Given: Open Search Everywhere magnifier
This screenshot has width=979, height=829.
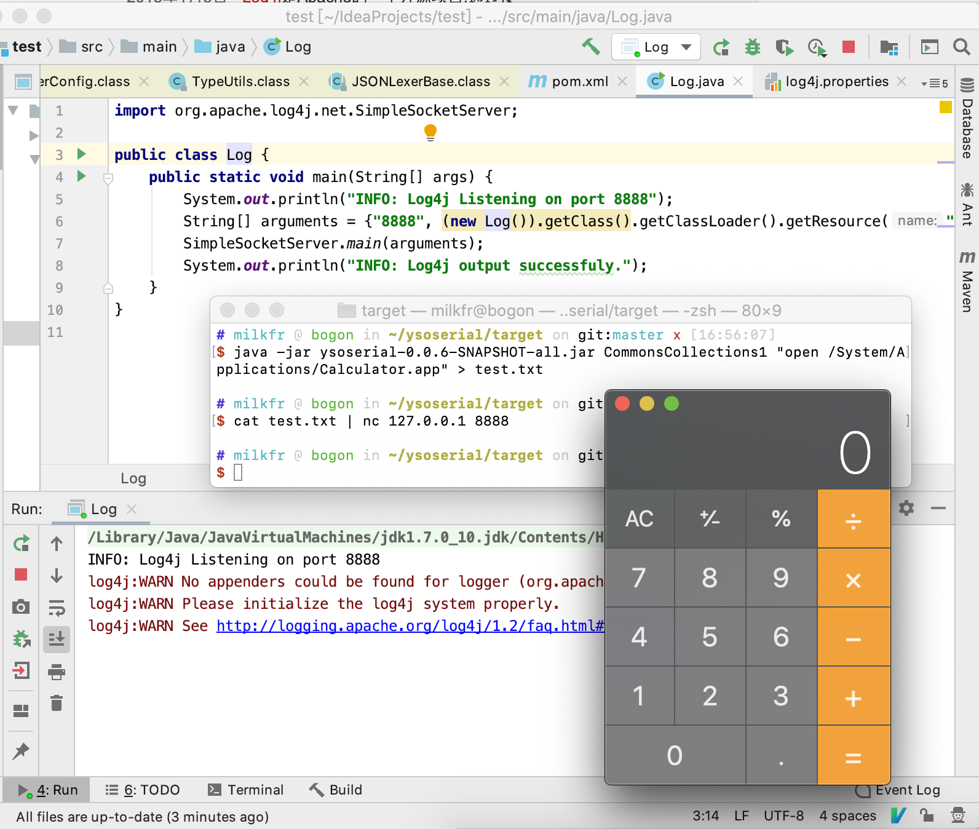Looking at the screenshot, I should click(961, 47).
